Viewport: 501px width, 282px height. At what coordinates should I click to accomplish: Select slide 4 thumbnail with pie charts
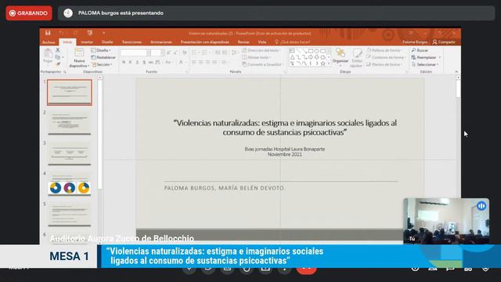click(x=70, y=183)
